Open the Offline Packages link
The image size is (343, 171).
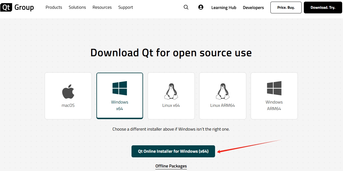(171, 166)
